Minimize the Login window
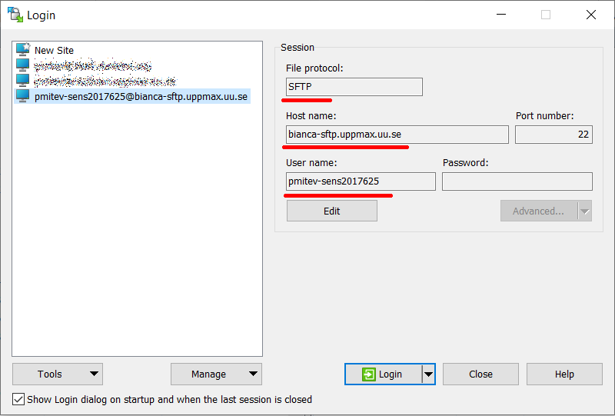The width and height of the screenshot is (615, 416). [x=501, y=15]
